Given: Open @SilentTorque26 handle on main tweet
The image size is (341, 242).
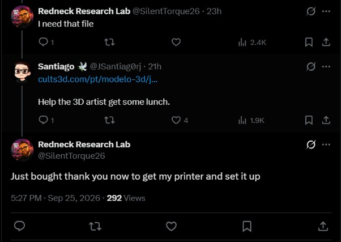Looking at the screenshot, I should click(71, 156).
